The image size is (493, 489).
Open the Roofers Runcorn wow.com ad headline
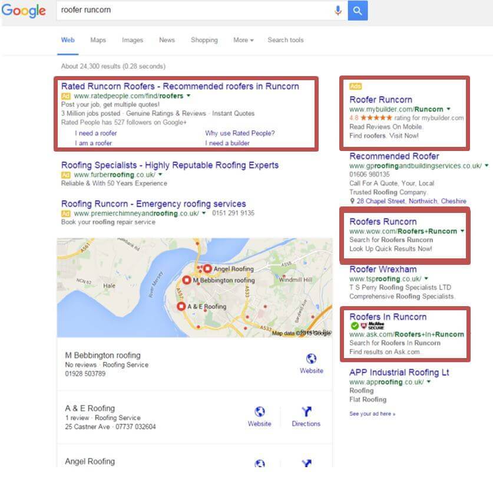coord(383,222)
